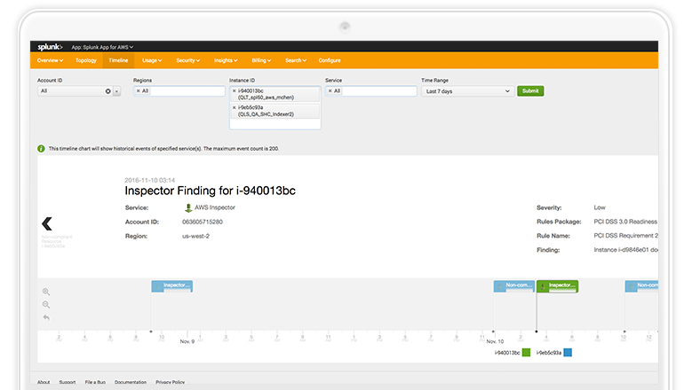
Task: Select the green Inspector event marker
Action: coord(558,286)
